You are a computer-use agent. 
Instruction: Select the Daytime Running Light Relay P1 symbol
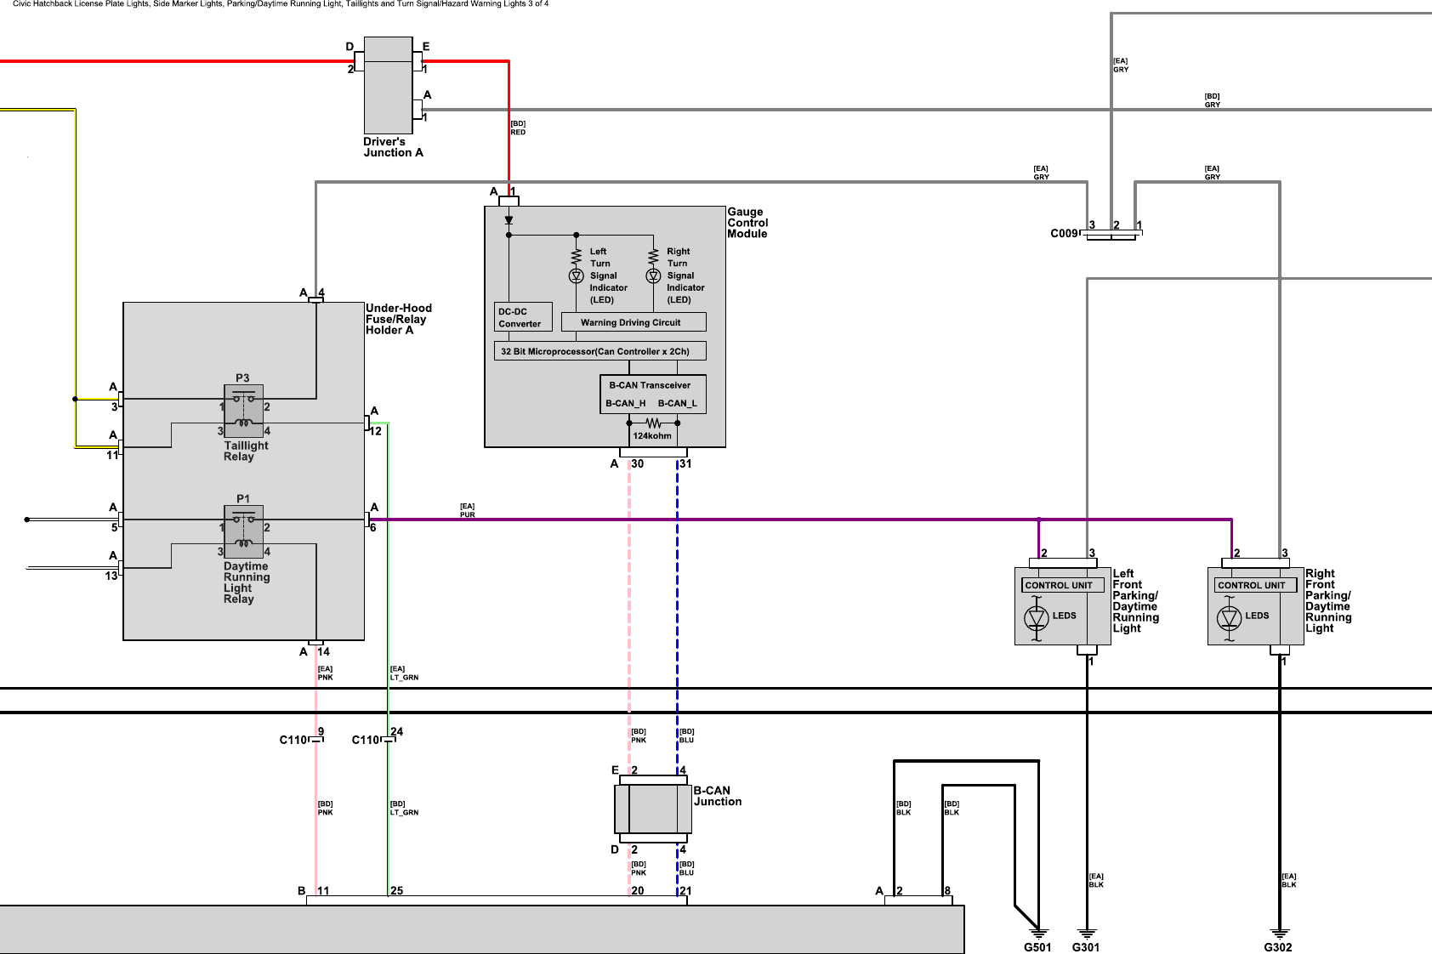(x=245, y=533)
